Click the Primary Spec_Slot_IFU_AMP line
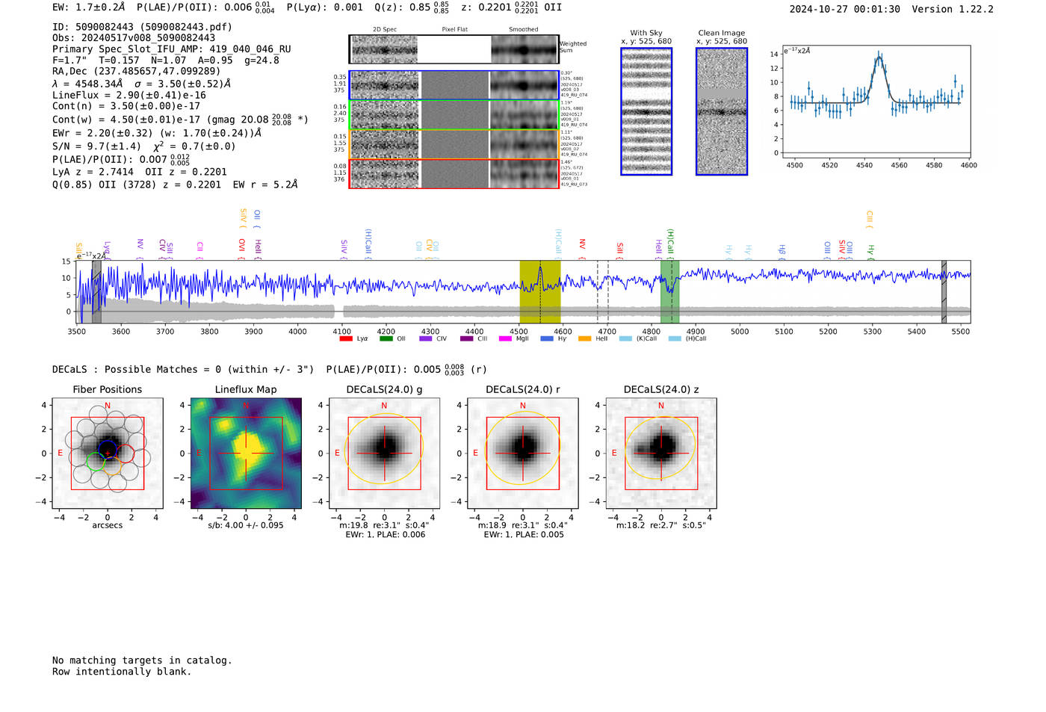 172,49
